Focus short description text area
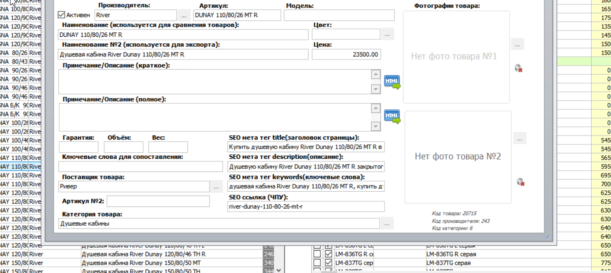611x273 pixels. [x=215, y=81]
